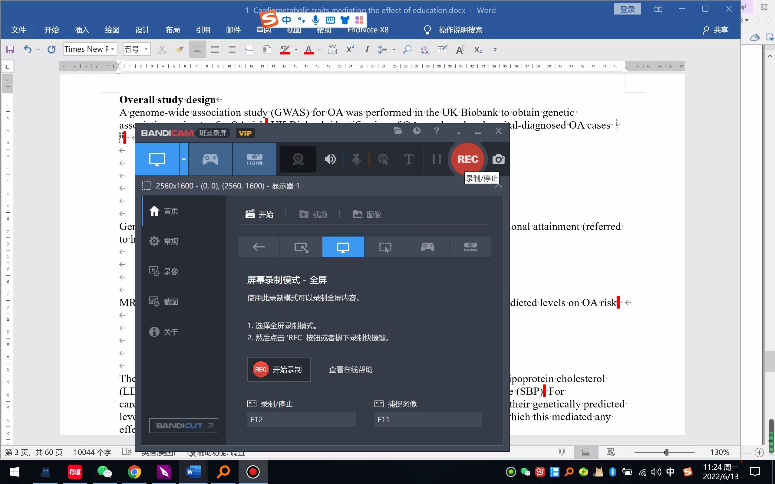Open Bandicam output folder icon
Image resolution: width=775 pixels, height=484 pixels.
[397, 131]
